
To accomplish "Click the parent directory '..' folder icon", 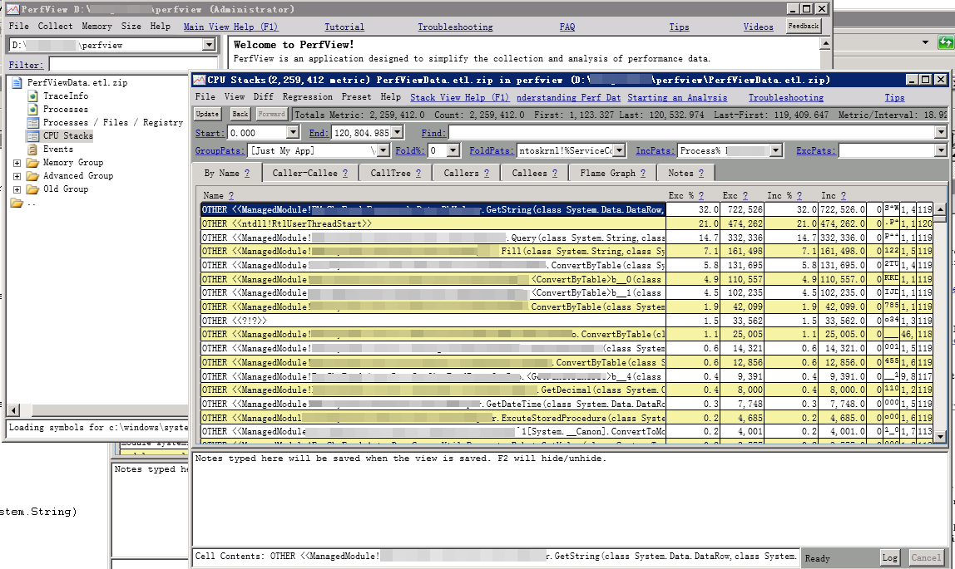I will point(17,203).
